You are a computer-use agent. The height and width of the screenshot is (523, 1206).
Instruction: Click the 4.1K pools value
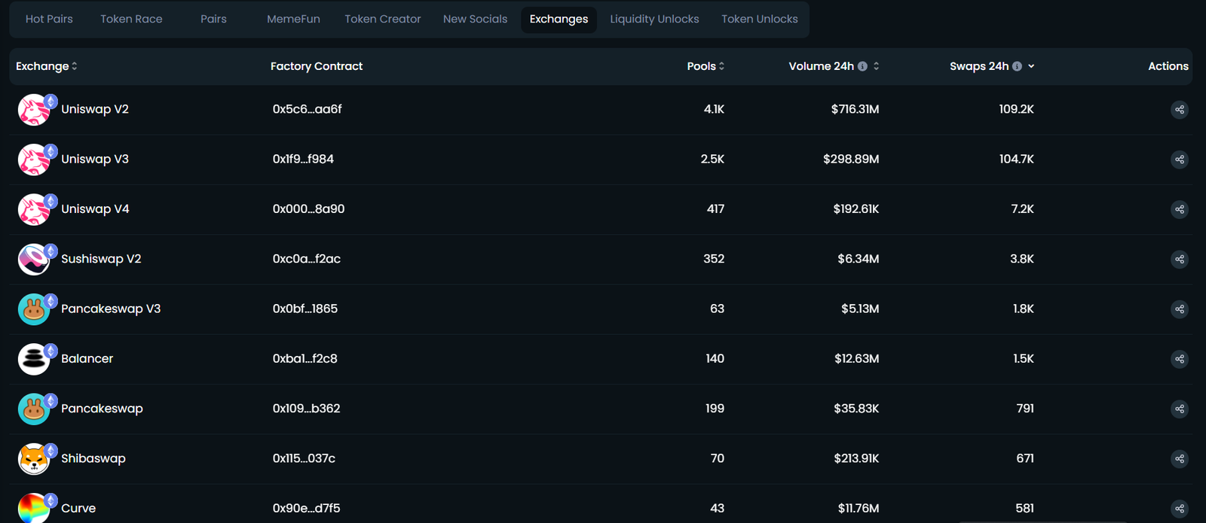point(714,110)
